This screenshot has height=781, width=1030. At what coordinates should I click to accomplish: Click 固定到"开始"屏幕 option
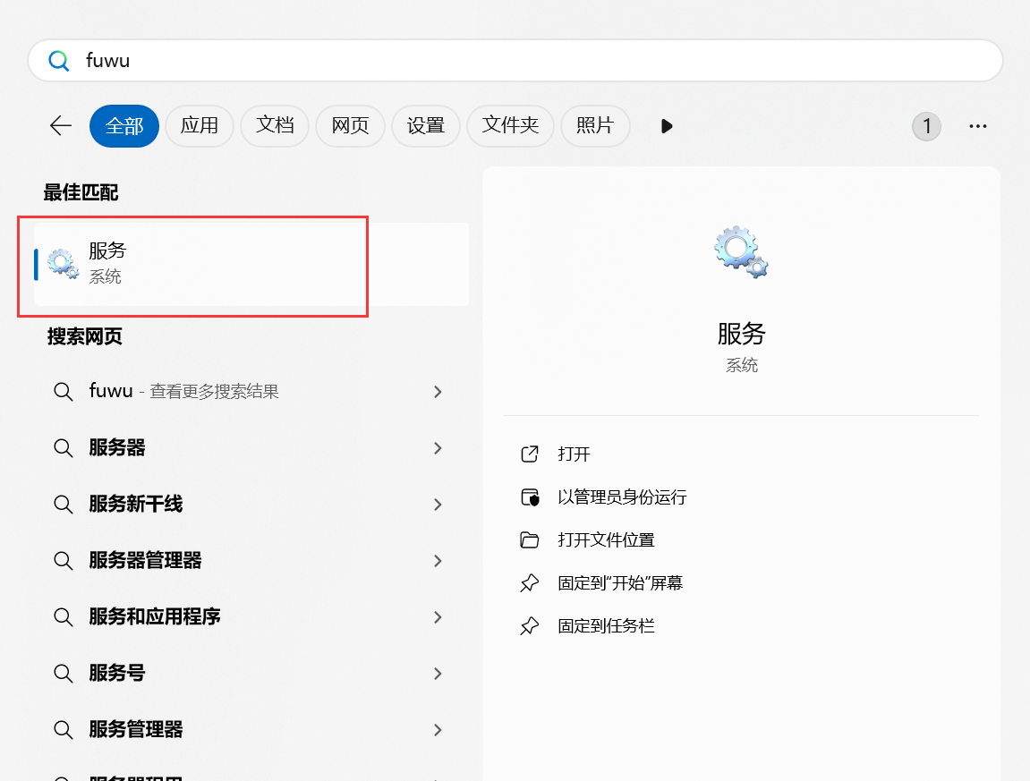pyautogui.click(x=620, y=583)
